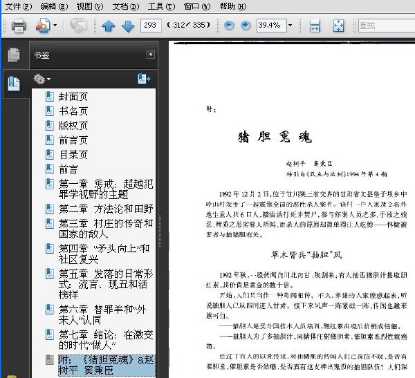Open the 编辑(E) menu
415x378 pixels.
click(x=54, y=6)
